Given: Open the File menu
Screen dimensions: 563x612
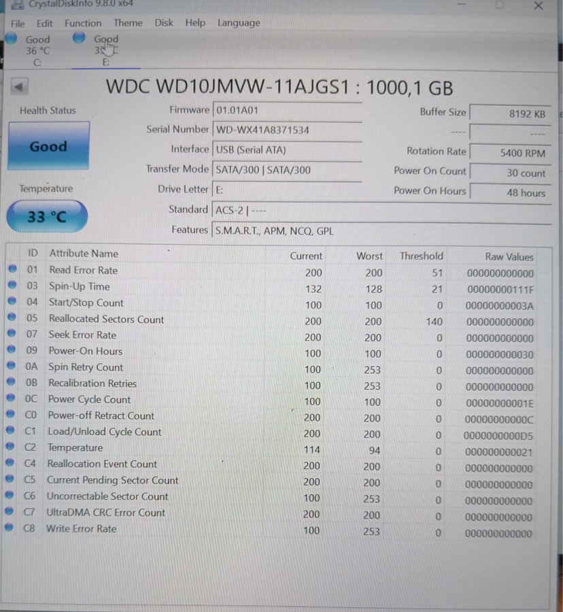Looking at the screenshot, I should (18, 23).
